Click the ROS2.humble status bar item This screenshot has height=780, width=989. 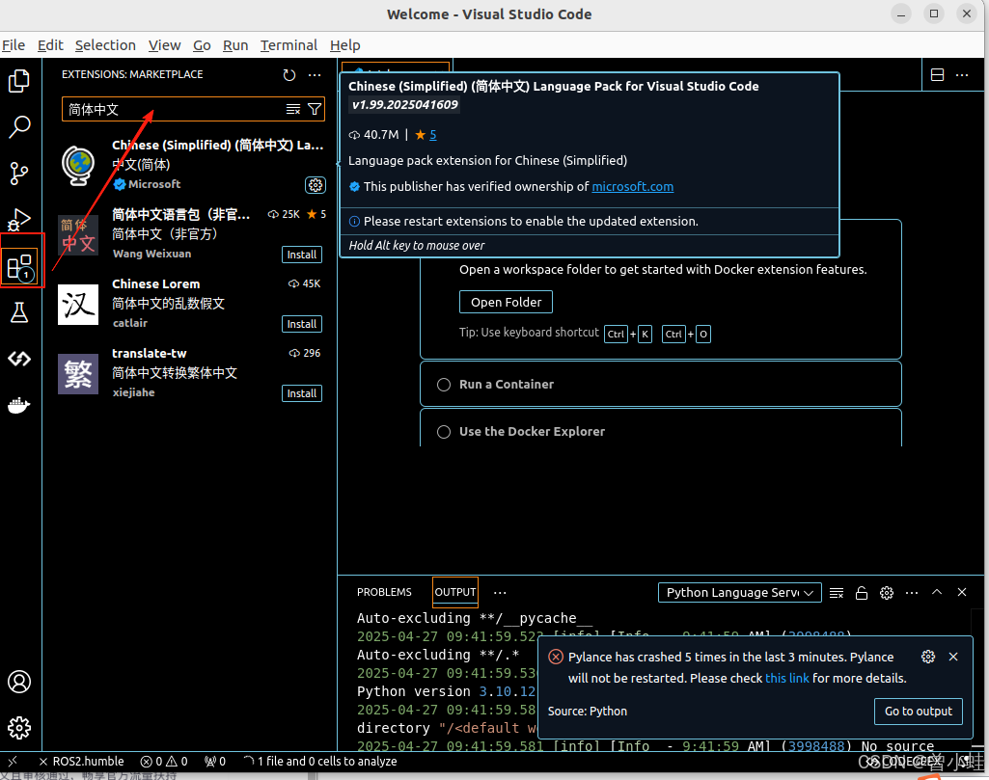click(82, 761)
